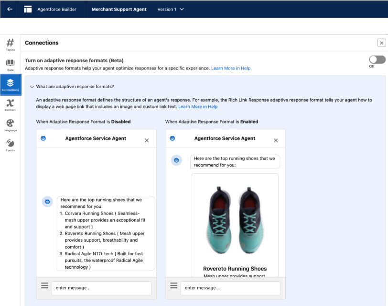Click the Agentforce Builder app icon
The width and height of the screenshot is (388, 306).
(28, 10)
